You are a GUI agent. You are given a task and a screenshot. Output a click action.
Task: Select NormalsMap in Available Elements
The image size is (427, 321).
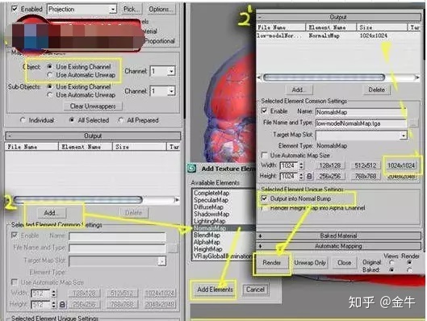(210, 228)
